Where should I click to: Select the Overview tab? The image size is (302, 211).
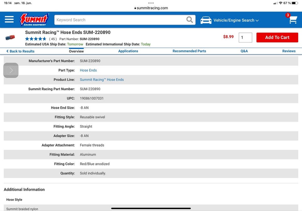[76, 51]
